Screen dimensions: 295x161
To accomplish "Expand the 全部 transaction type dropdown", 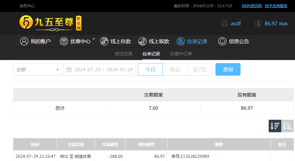I will point(38,69).
